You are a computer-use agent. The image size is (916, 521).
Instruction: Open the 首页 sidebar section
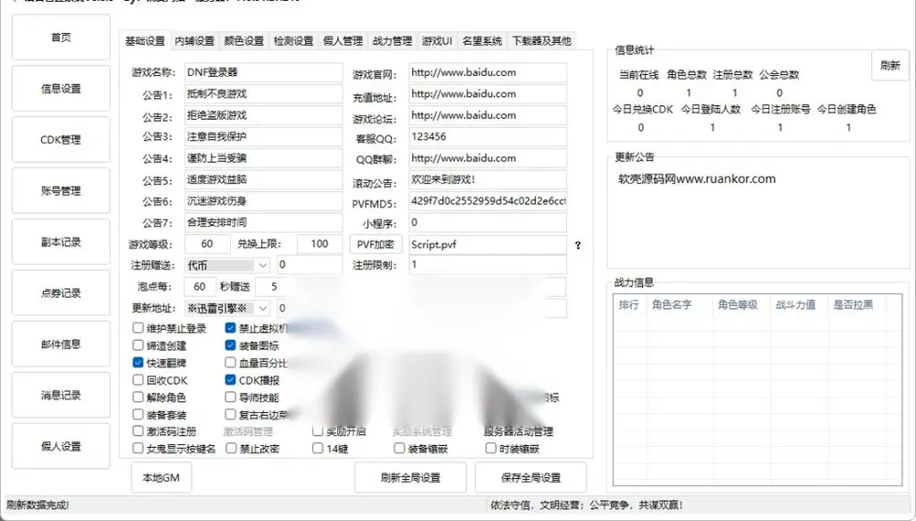click(x=60, y=38)
